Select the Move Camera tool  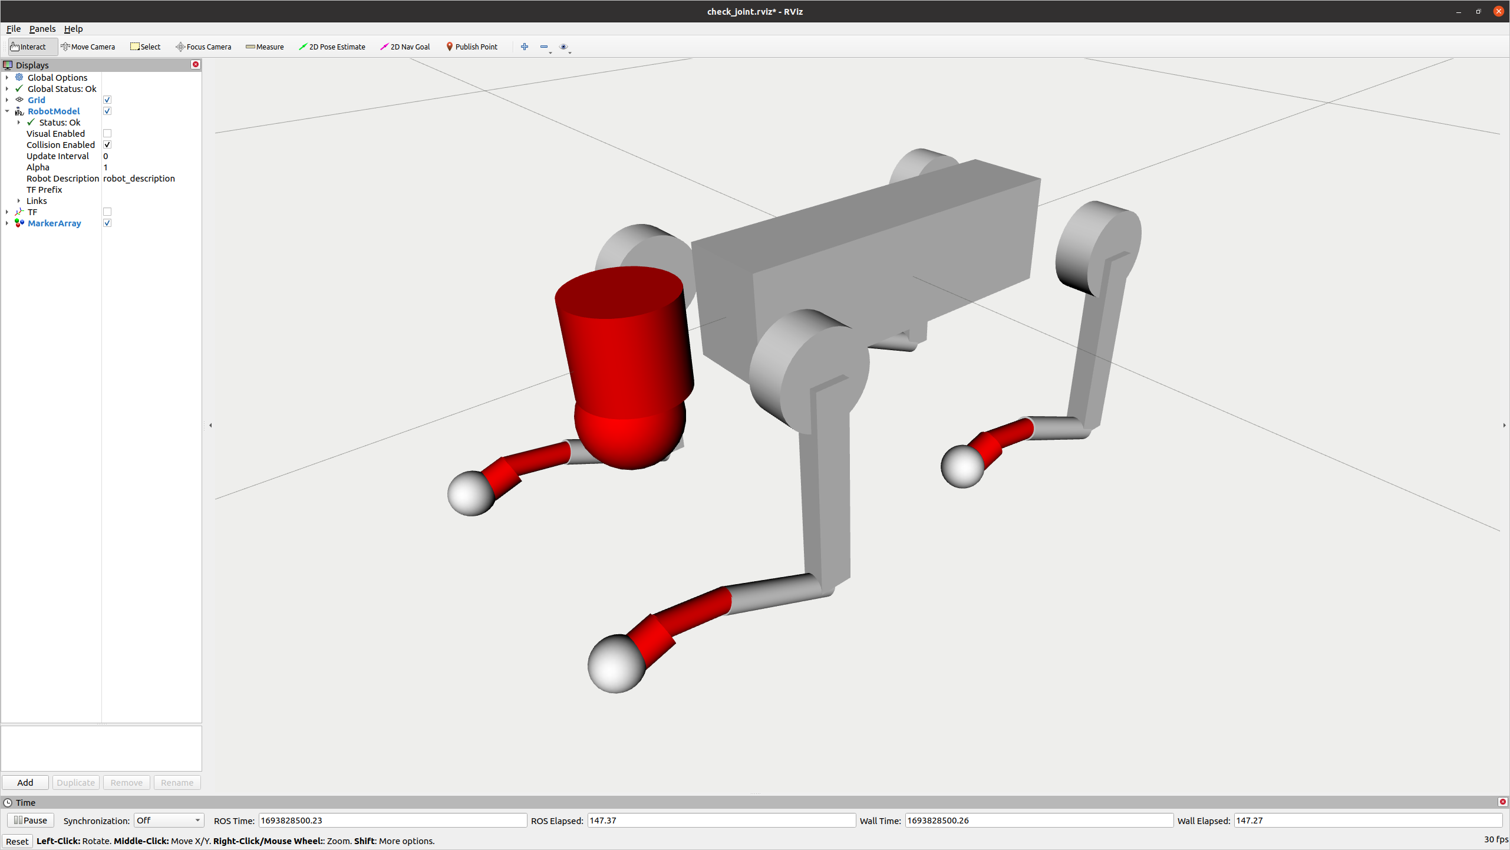click(x=88, y=47)
